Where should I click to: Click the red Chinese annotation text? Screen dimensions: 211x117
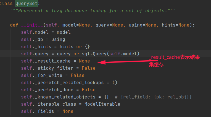174,61
